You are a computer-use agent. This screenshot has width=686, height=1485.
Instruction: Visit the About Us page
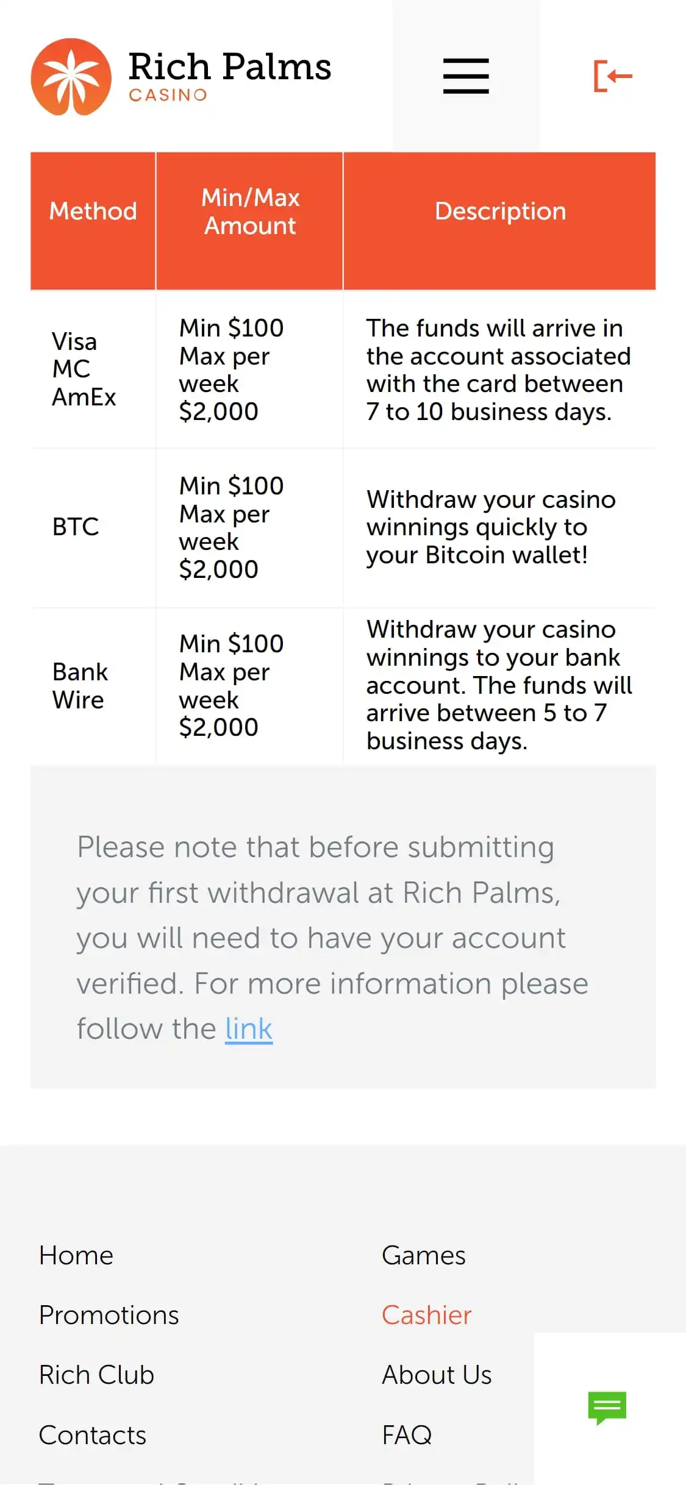437,1375
